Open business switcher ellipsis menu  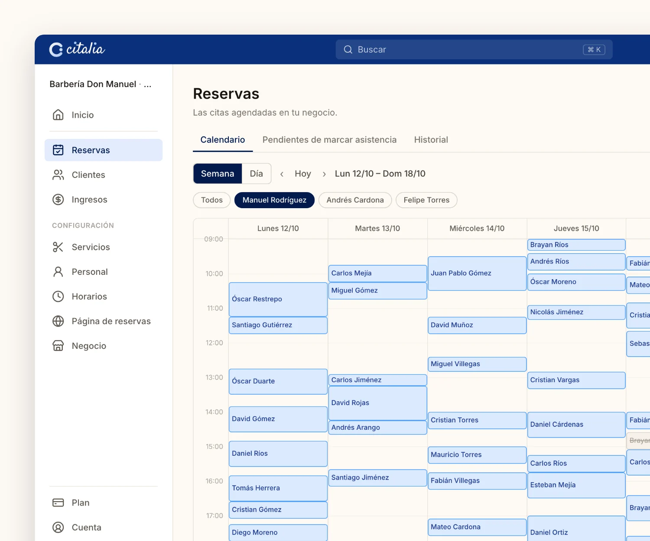(148, 84)
